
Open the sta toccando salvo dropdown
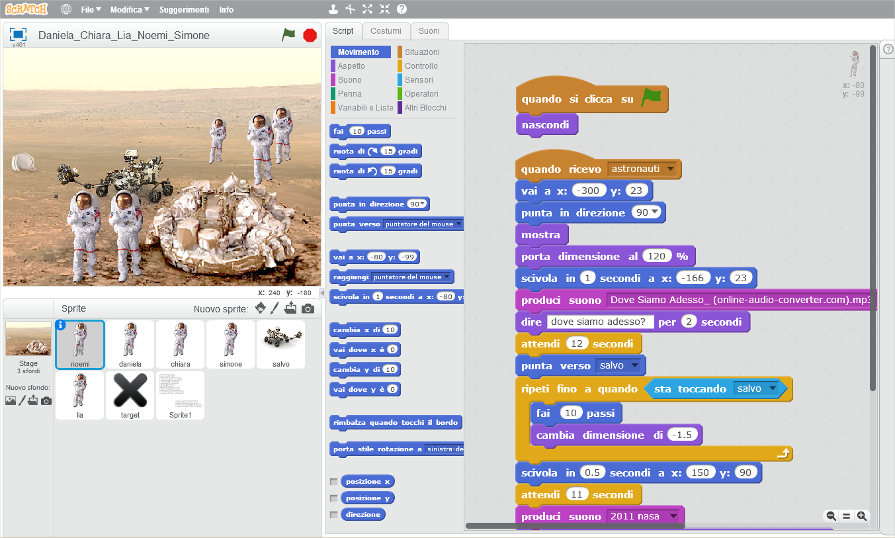[771, 389]
